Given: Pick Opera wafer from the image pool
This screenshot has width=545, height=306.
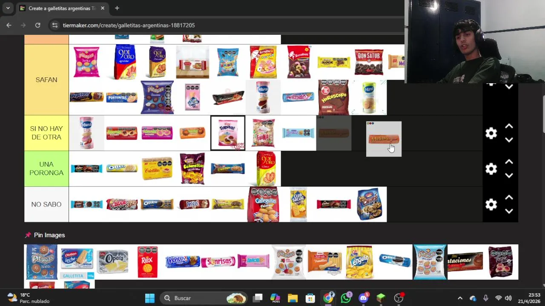Looking at the screenshot, I should click(x=112, y=262).
